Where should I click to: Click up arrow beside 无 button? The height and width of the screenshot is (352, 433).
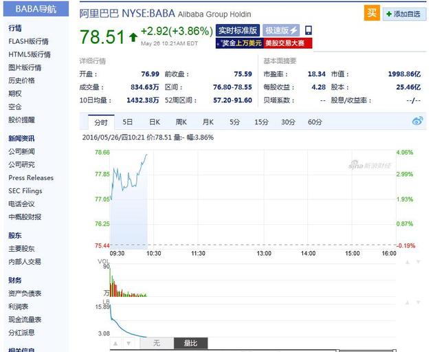(115, 344)
